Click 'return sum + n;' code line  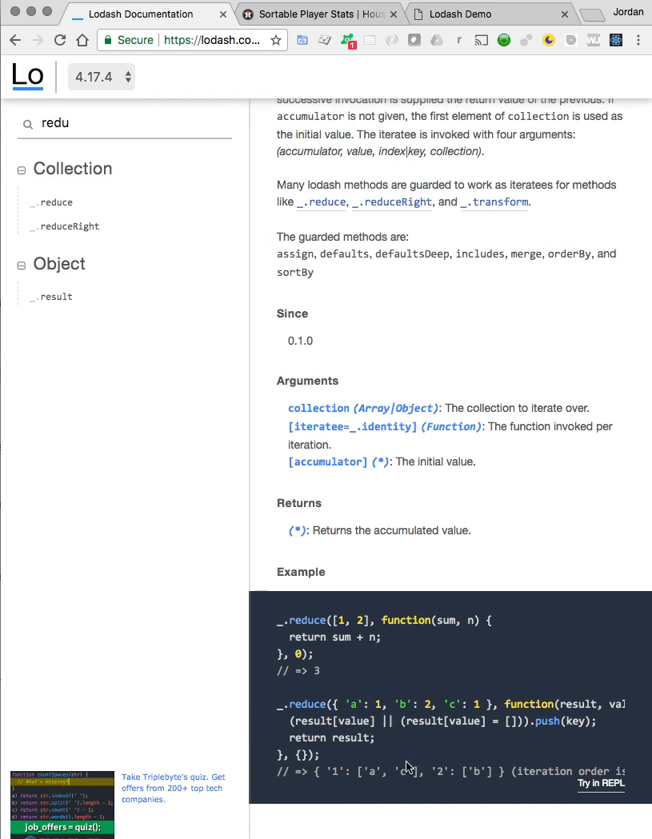coord(335,637)
